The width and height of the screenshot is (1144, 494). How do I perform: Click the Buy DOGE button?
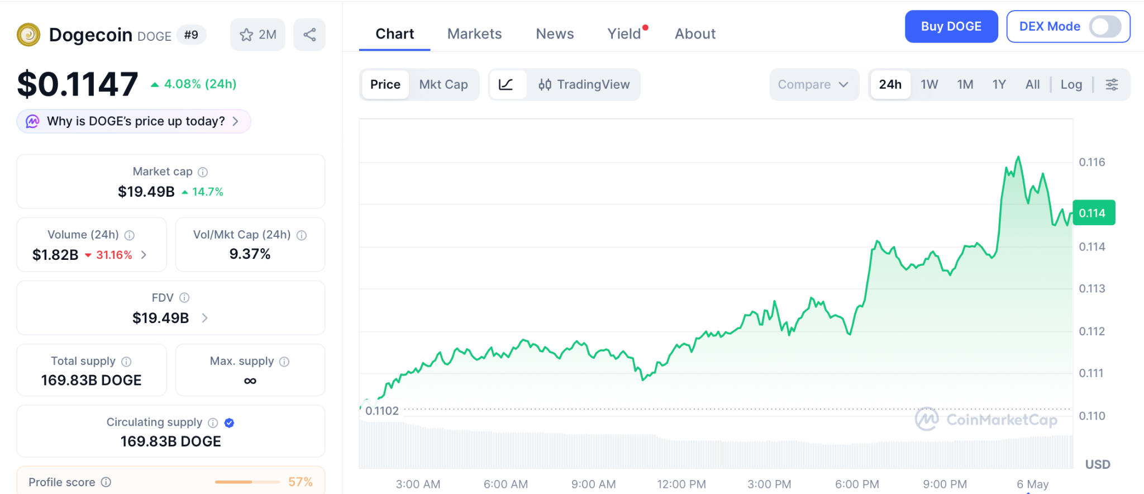(951, 26)
